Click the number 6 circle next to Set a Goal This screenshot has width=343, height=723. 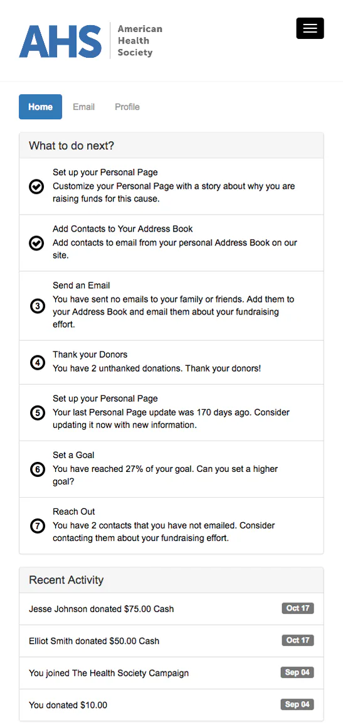pos(37,469)
